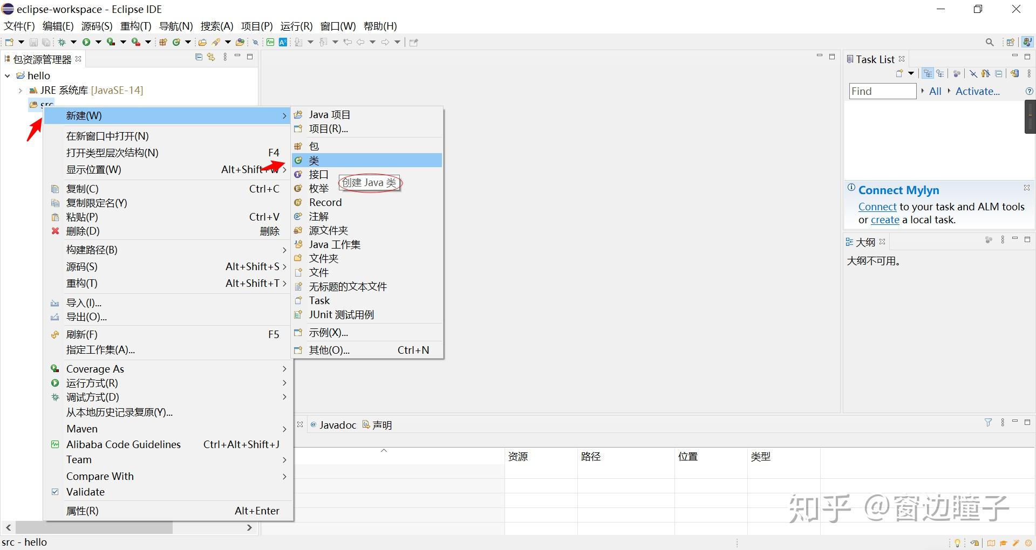Toggle the Validate option in context menu

[86, 491]
